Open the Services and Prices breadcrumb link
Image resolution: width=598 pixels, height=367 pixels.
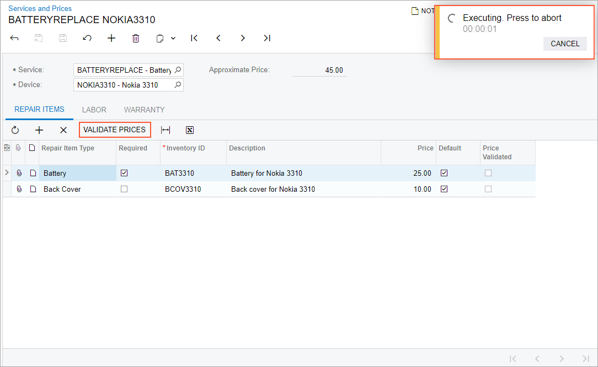click(40, 8)
